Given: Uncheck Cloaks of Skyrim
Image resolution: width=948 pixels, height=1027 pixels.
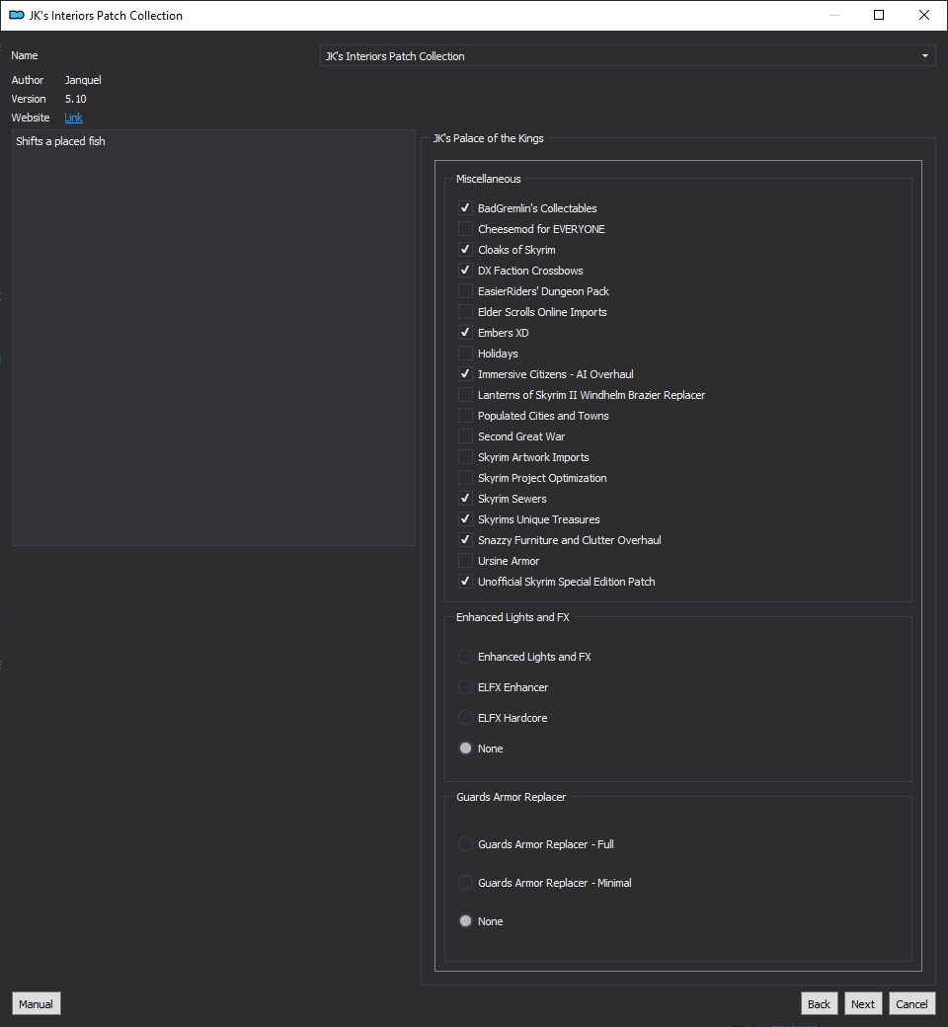Looking at the screenshot, I should (465, 250).
